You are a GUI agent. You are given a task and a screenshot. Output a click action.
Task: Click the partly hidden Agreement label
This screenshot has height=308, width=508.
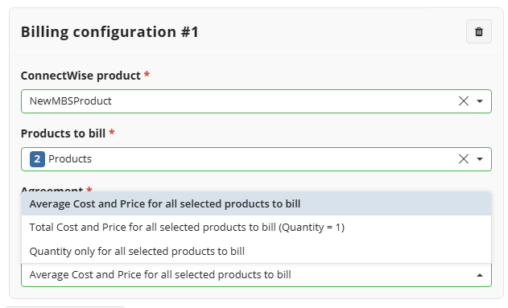point(52,189)
